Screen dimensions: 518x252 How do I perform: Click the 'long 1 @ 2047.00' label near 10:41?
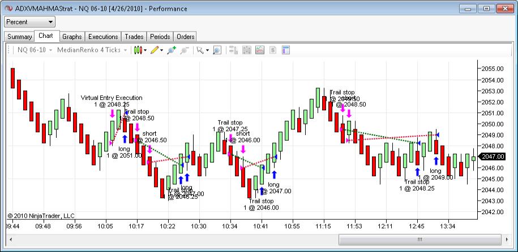point(273,188)
